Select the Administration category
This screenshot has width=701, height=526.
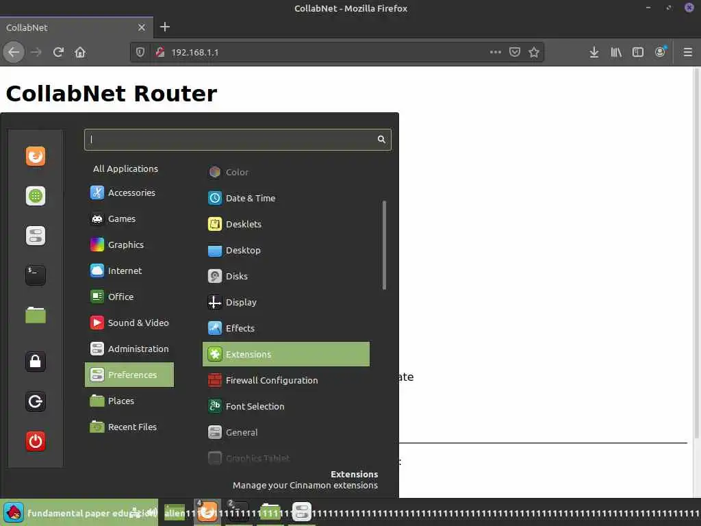pyautogui.click(x=129, y=349)
